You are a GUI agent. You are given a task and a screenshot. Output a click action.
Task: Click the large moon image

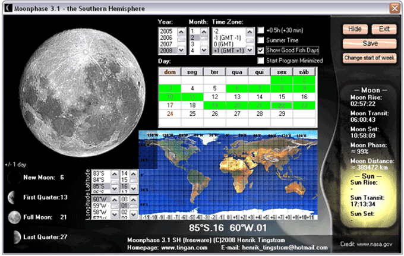coord(82,93)
